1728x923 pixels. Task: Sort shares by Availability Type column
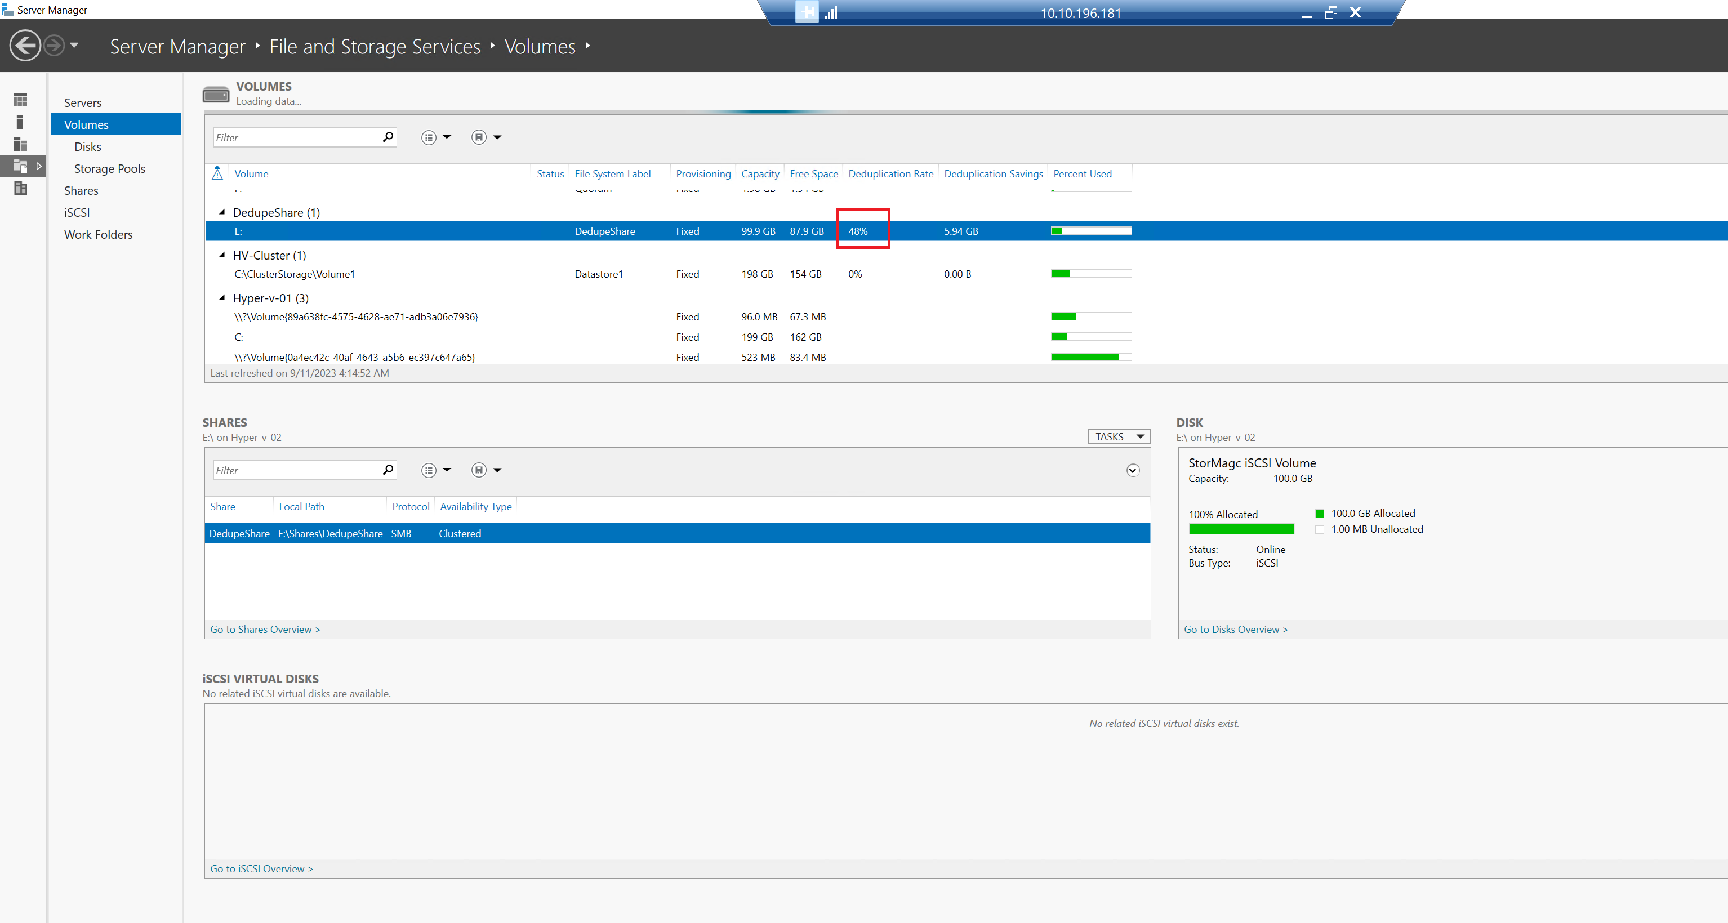475,506
